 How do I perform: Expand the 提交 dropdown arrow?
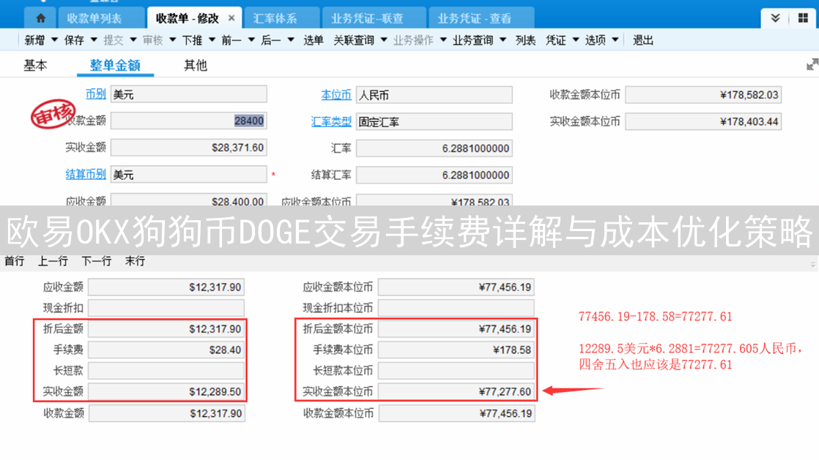(133, 40)
